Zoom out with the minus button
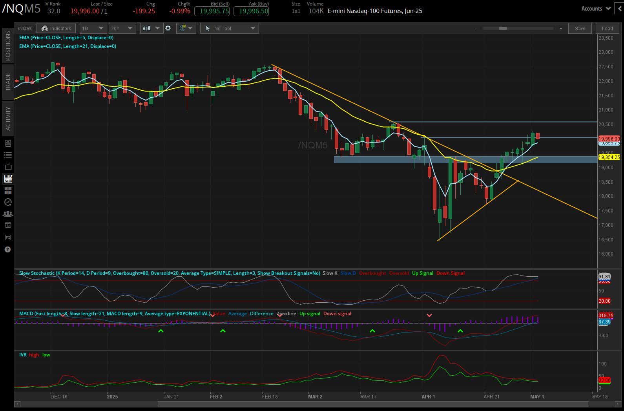 pyautogui.click(x=476, y=28)
